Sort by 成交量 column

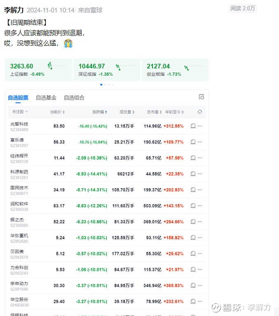click(127, 112)
